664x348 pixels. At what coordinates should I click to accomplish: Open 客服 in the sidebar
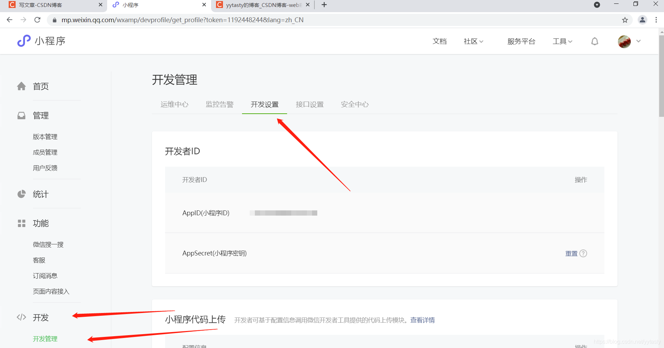click(x=39, y=260)
